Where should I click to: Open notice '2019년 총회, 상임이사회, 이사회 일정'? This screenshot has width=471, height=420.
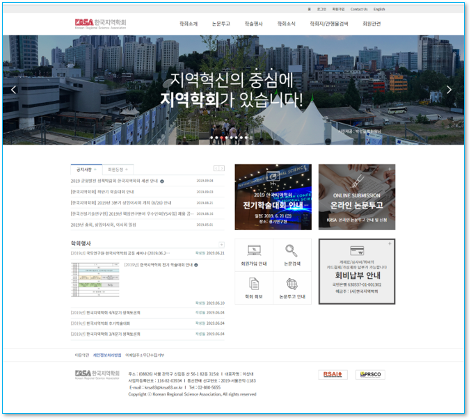pos(147,225)
